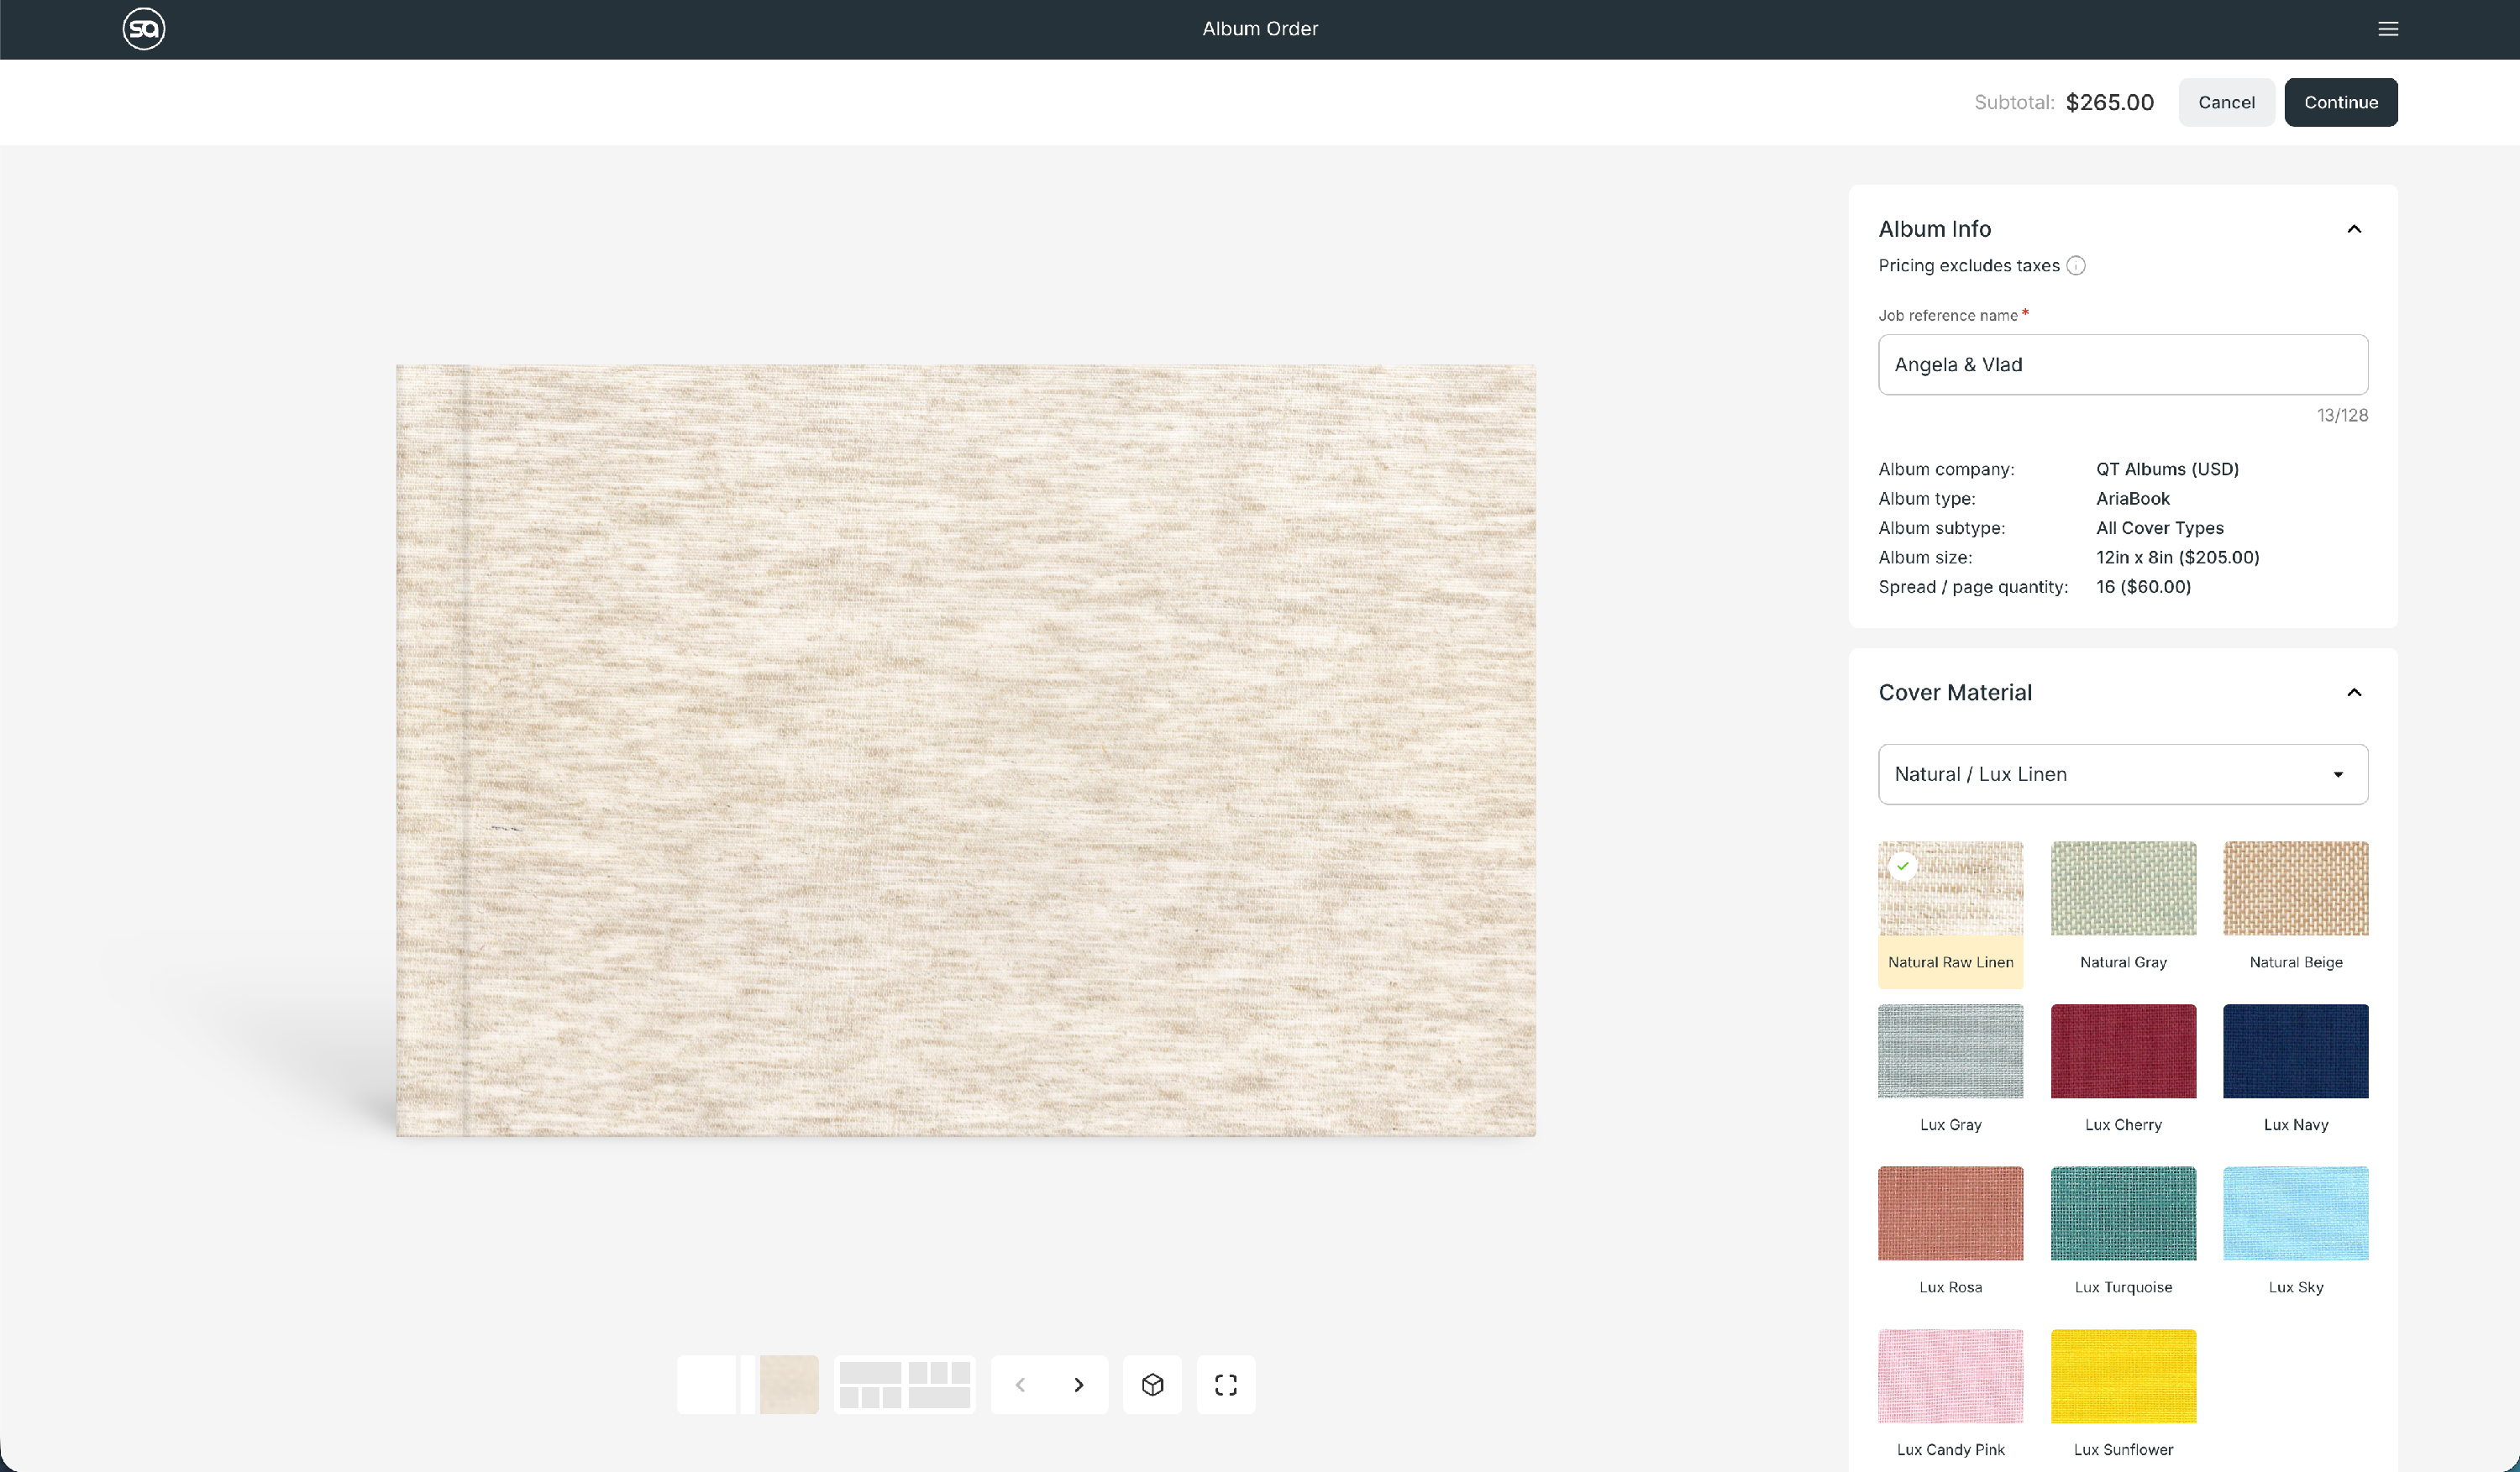
Task: Click the Continue button
Action: click(x=2340, y=102)
